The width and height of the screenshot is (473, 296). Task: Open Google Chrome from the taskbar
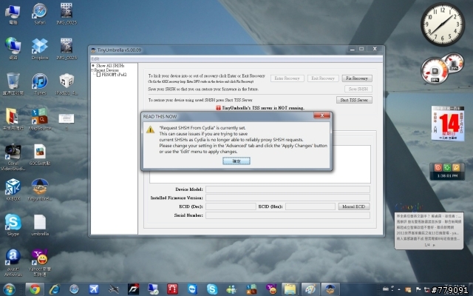pos(35,289)
